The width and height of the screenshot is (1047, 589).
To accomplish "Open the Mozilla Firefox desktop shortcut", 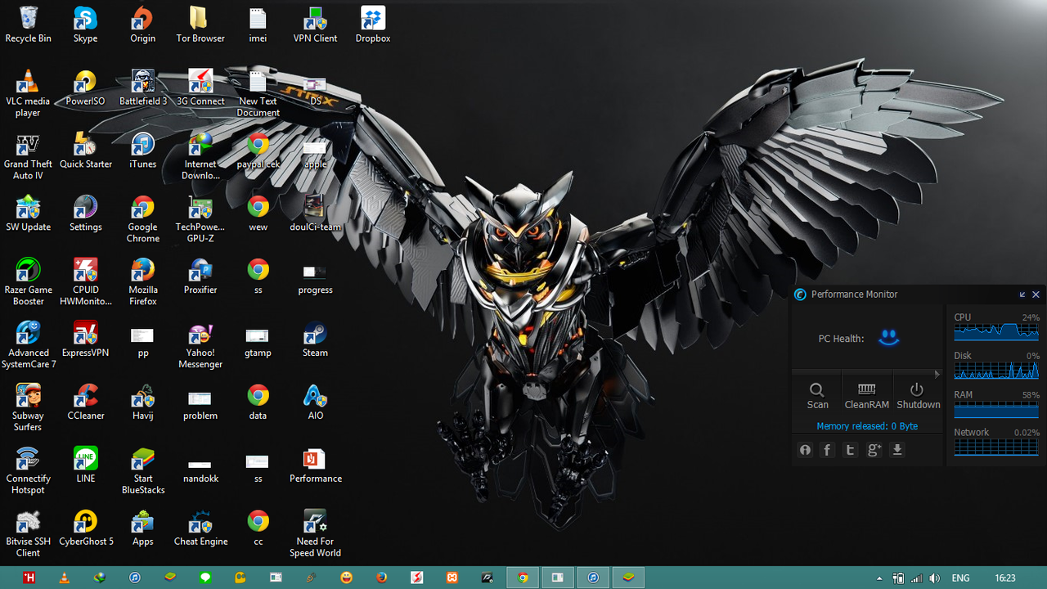I will pyautogui.click(x=142, y=282).
